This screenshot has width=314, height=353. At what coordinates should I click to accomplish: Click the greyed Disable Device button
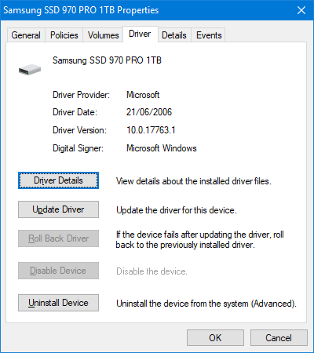pos(58,271)
